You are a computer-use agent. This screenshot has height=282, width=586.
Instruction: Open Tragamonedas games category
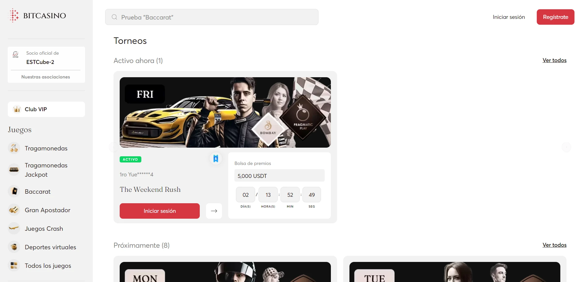click(46, 148)
